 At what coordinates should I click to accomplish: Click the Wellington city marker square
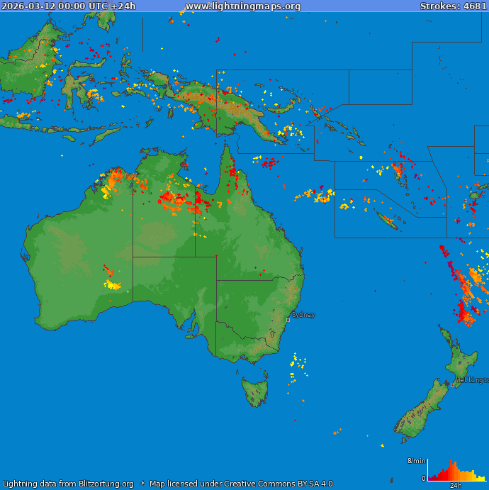tap(453, 385)
